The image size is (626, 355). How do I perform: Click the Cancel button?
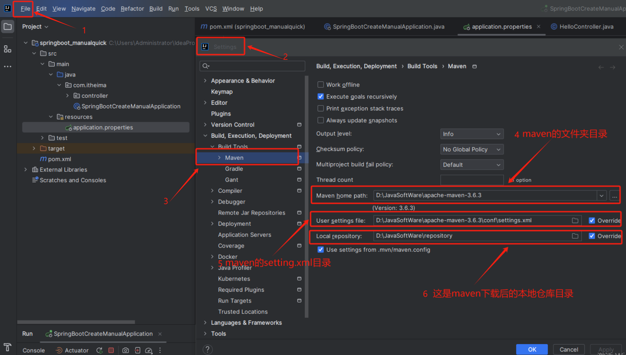coord(569,350)
